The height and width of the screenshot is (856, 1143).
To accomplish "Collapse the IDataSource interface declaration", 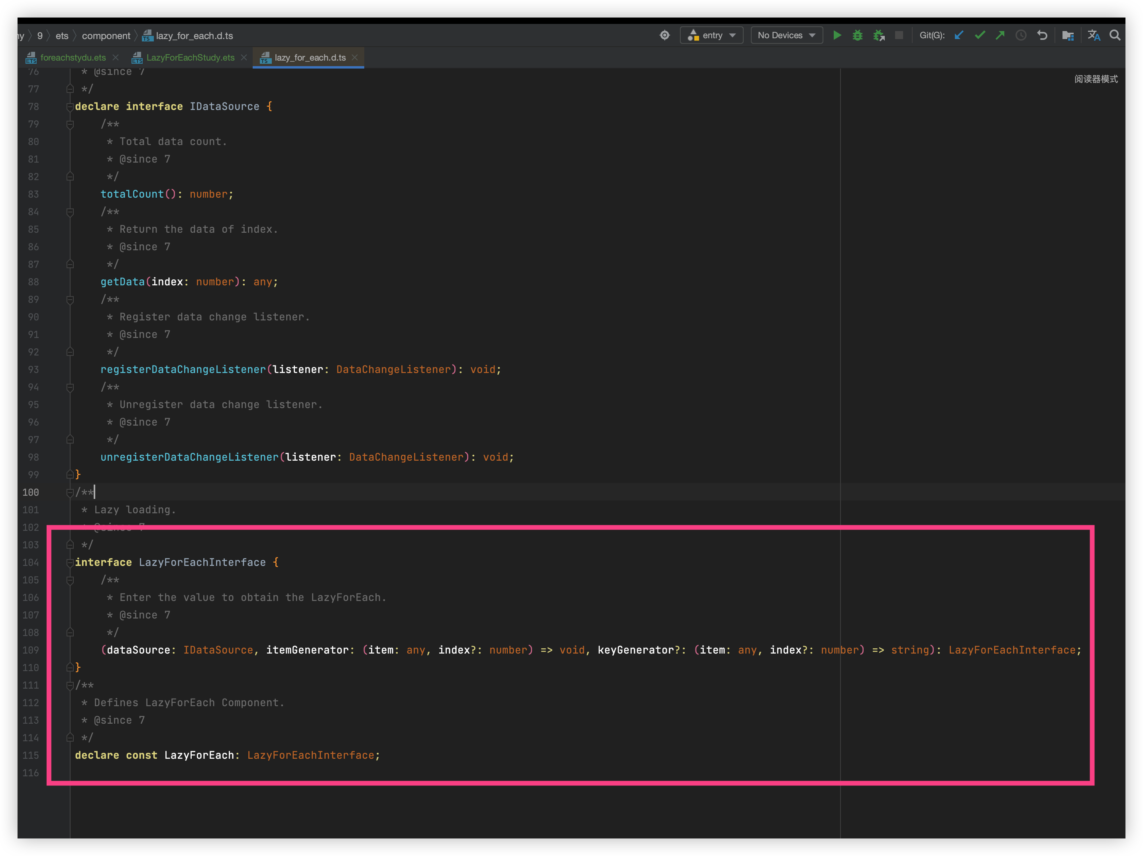I will [x=70, y=106].
